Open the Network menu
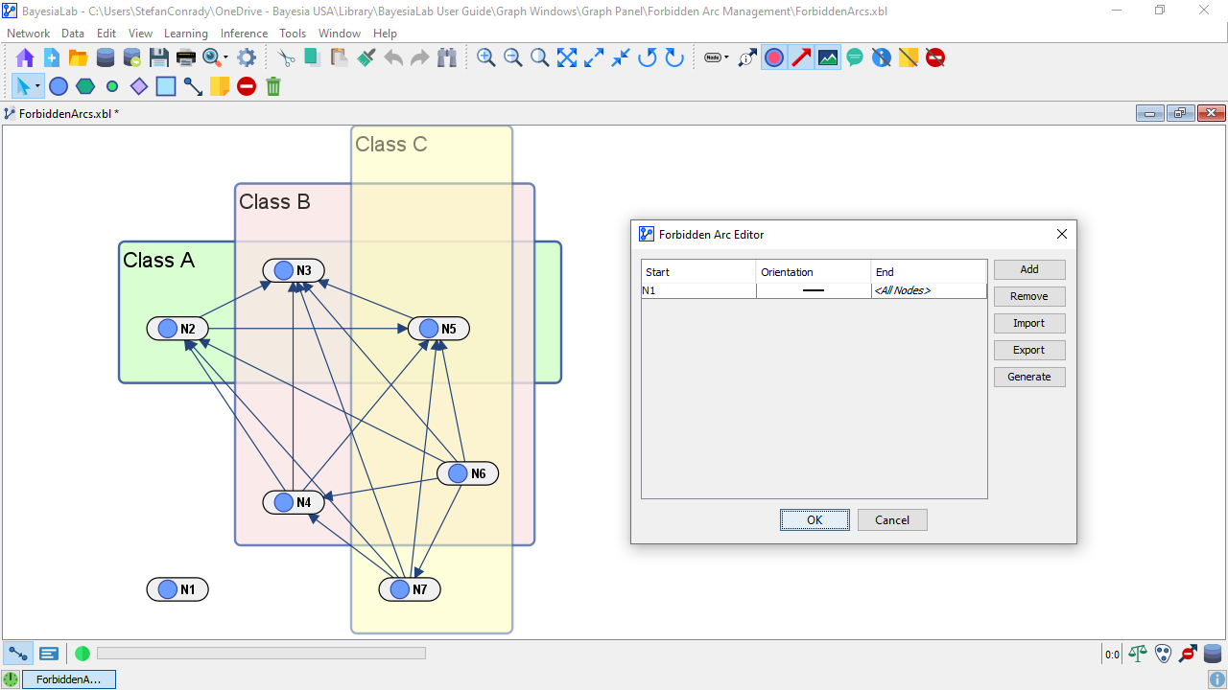Image resolution: width=1228 pixels, height=690 pixels. (28, 34)
